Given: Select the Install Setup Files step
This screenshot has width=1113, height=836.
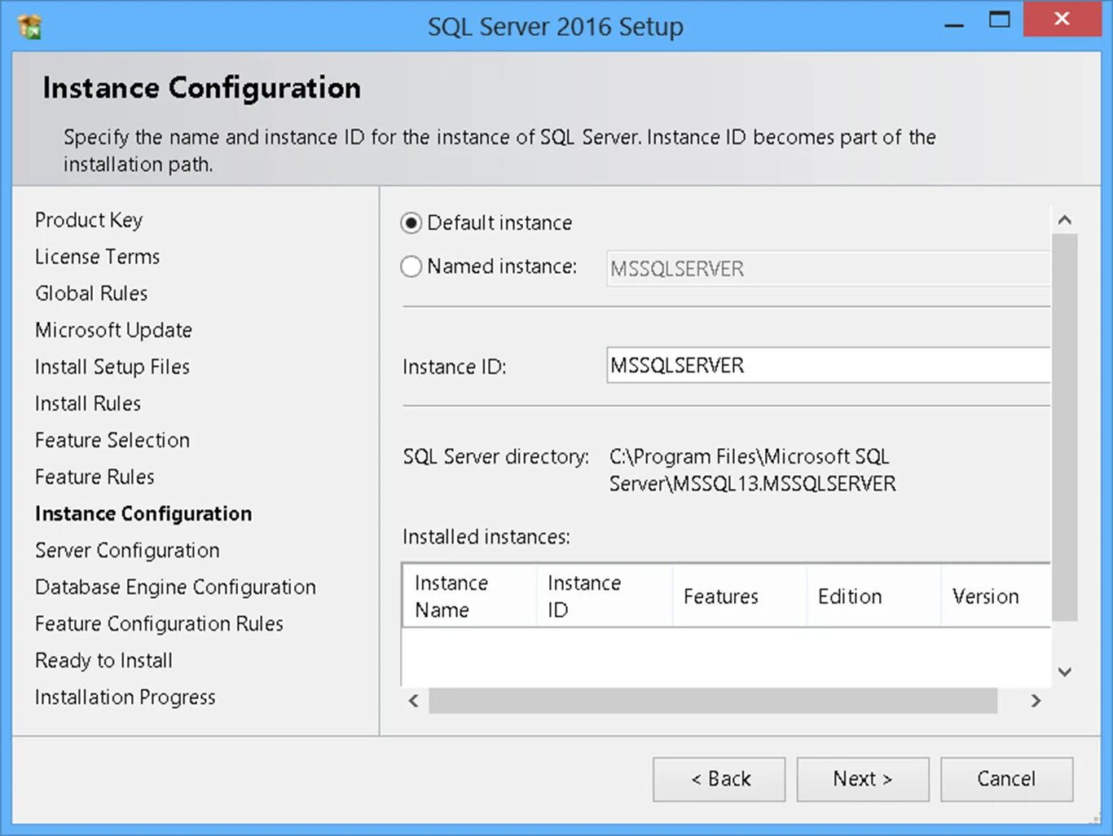Looking at the screenshot, I should [x=112, y=367].
